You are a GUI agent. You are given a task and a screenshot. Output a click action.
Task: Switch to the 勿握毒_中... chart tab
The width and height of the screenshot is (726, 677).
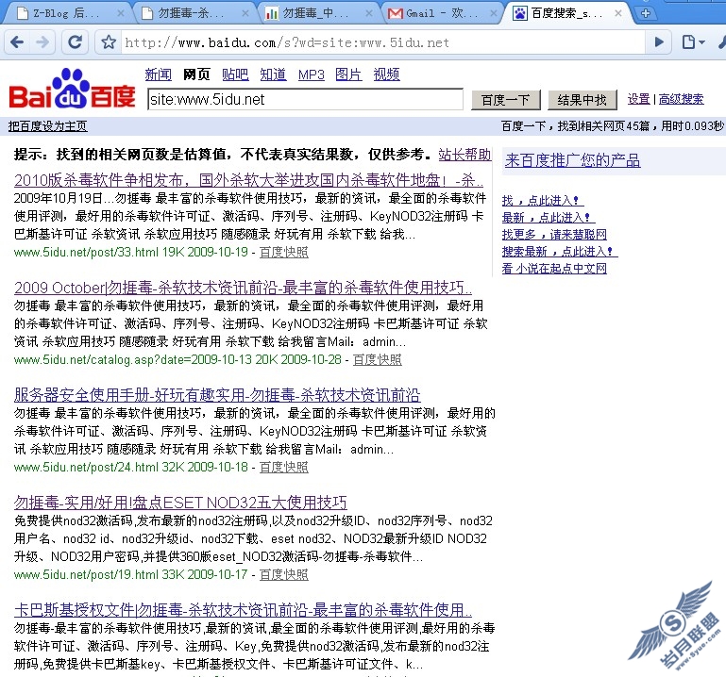[x=314, y=13]
